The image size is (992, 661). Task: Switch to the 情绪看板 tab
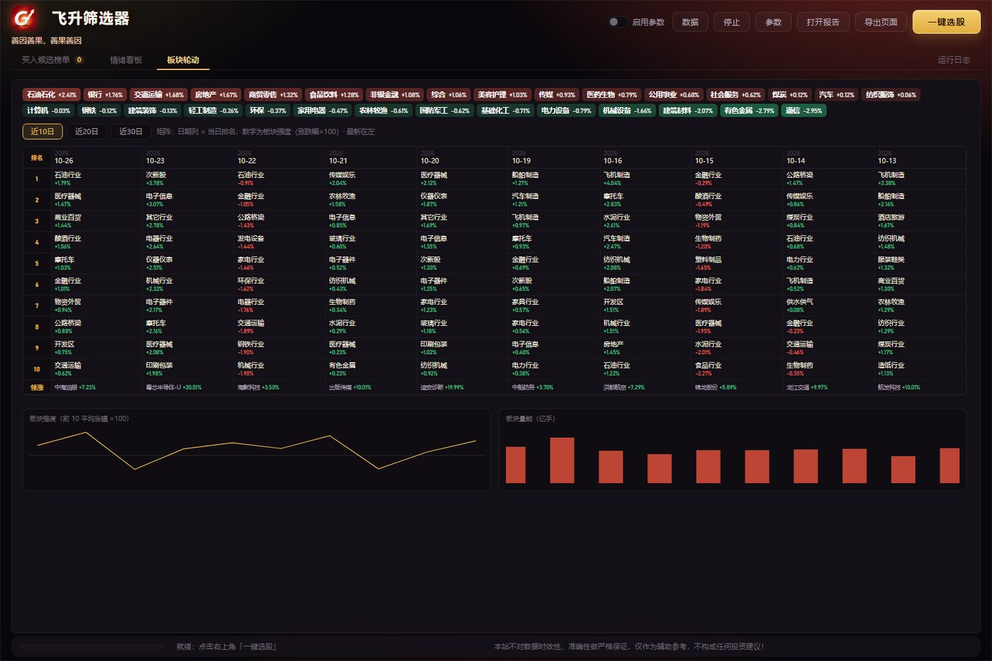click(x=126, y=60)
